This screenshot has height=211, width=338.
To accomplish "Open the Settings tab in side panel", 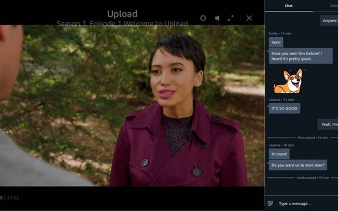I will (334, 6).
